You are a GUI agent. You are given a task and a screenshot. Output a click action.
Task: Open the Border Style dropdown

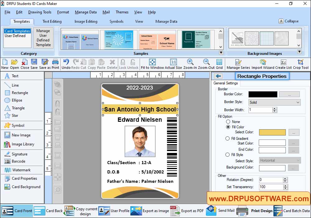pos(275,102)
